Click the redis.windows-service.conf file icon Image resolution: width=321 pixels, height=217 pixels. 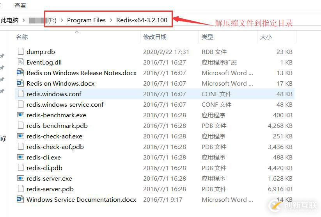pyautogui.click(x=20, y=104)
